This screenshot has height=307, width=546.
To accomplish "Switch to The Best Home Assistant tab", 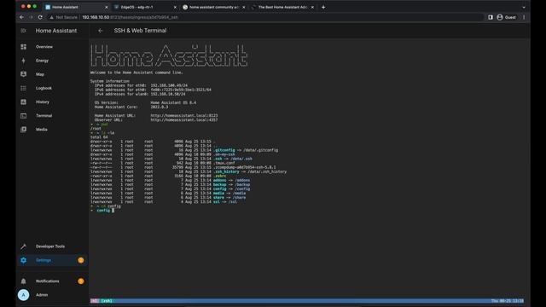I will click(282, 7).
